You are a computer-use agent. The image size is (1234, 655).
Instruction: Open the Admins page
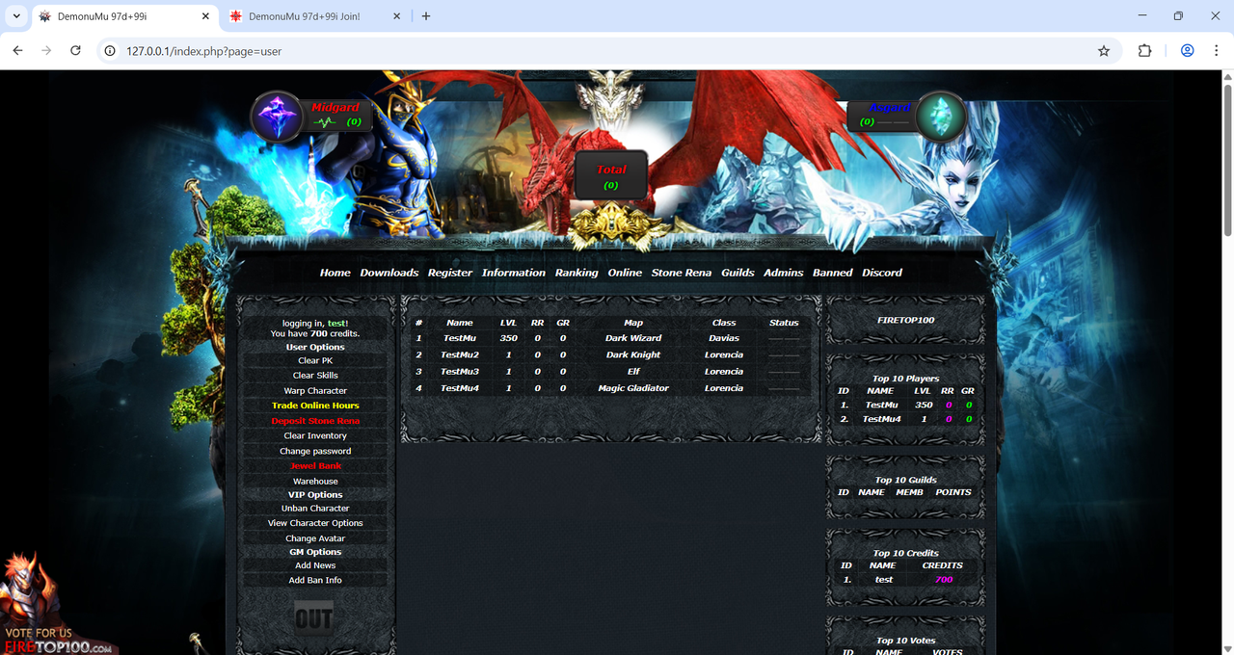784,273
